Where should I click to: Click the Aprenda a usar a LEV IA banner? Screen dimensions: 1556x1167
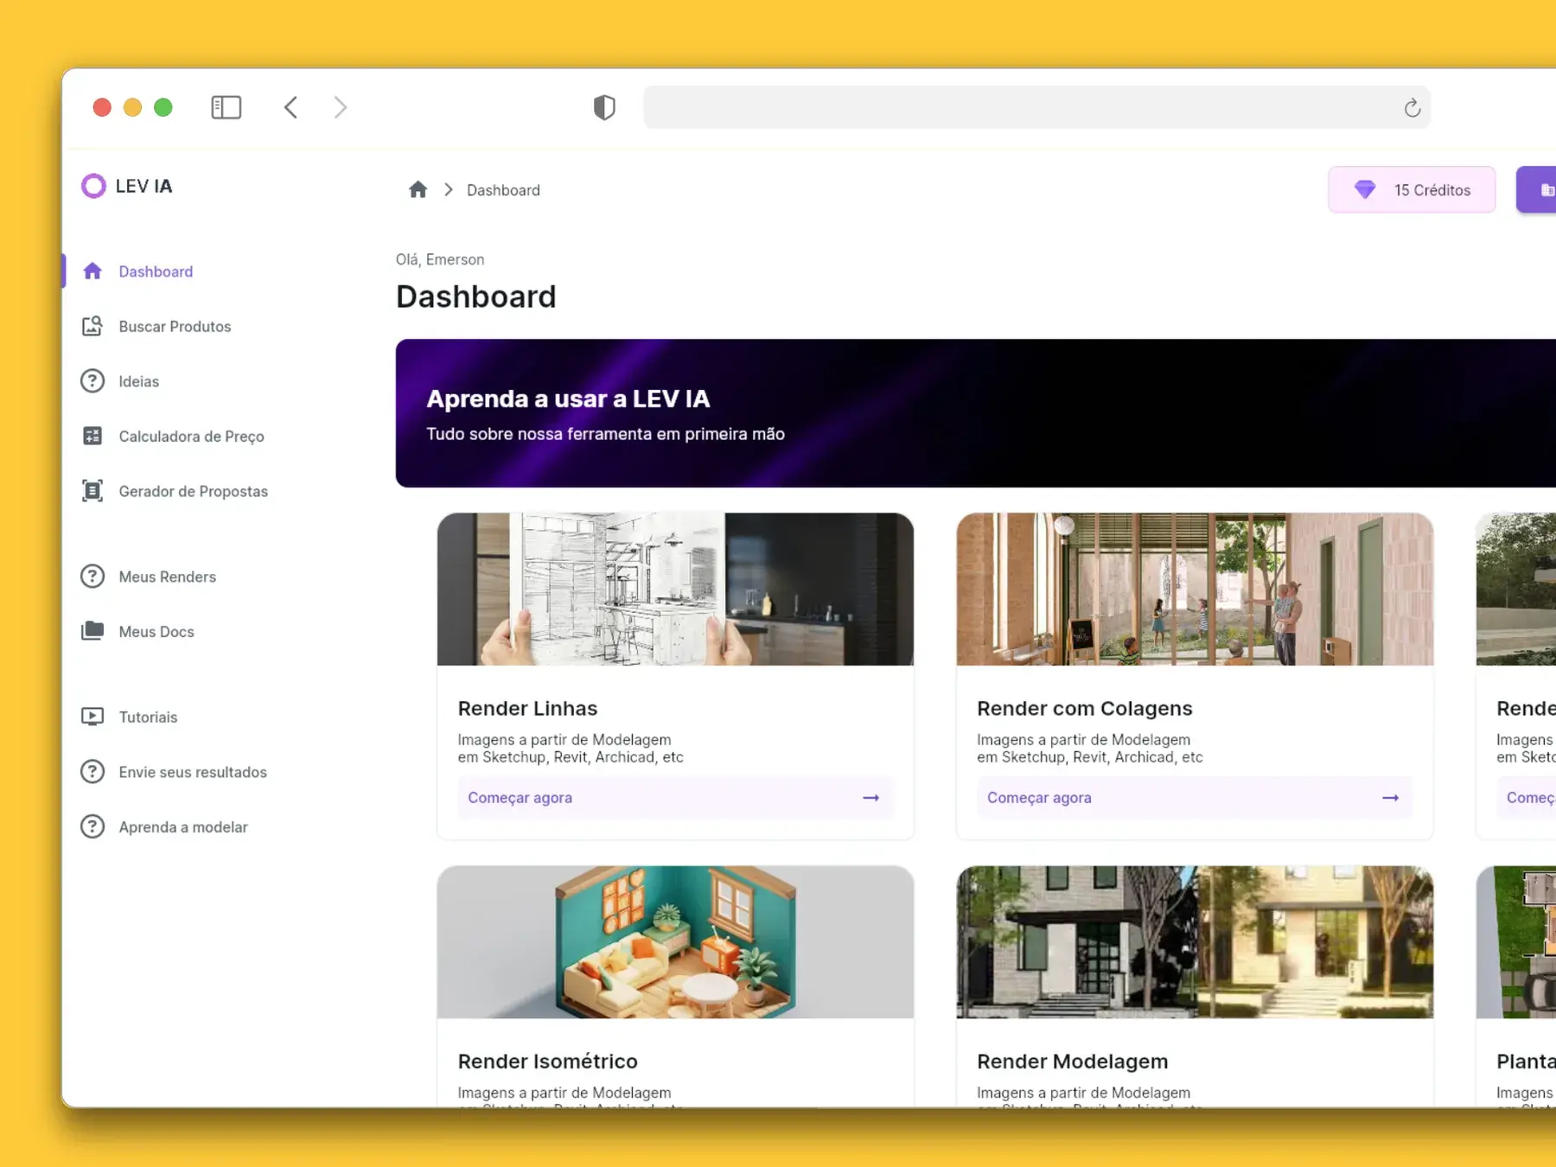coord(976,413)
